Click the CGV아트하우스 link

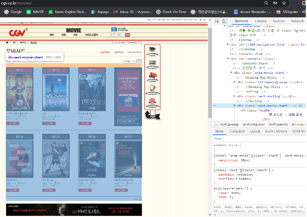pos(134,52)
